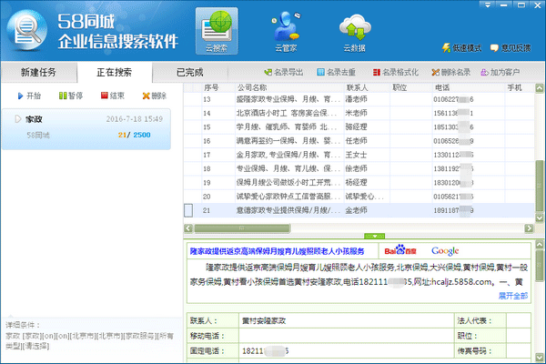Click the 法人代表 field
This screenshot has height=364, width=546.
(519, 321)
